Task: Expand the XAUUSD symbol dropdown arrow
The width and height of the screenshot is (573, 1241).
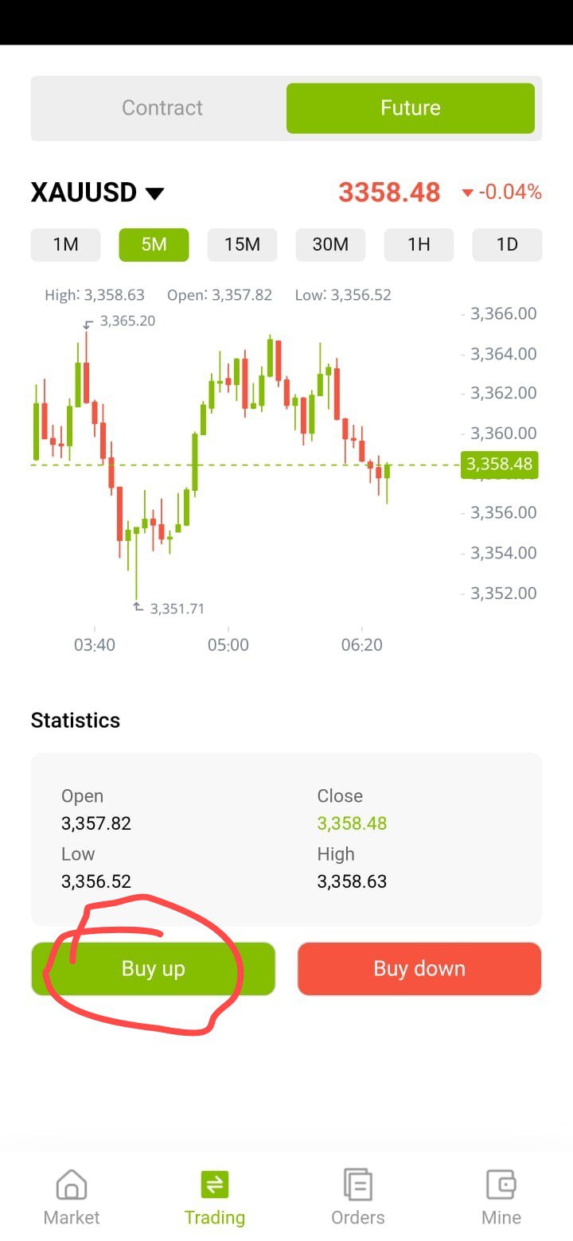Action: point(154,193)
